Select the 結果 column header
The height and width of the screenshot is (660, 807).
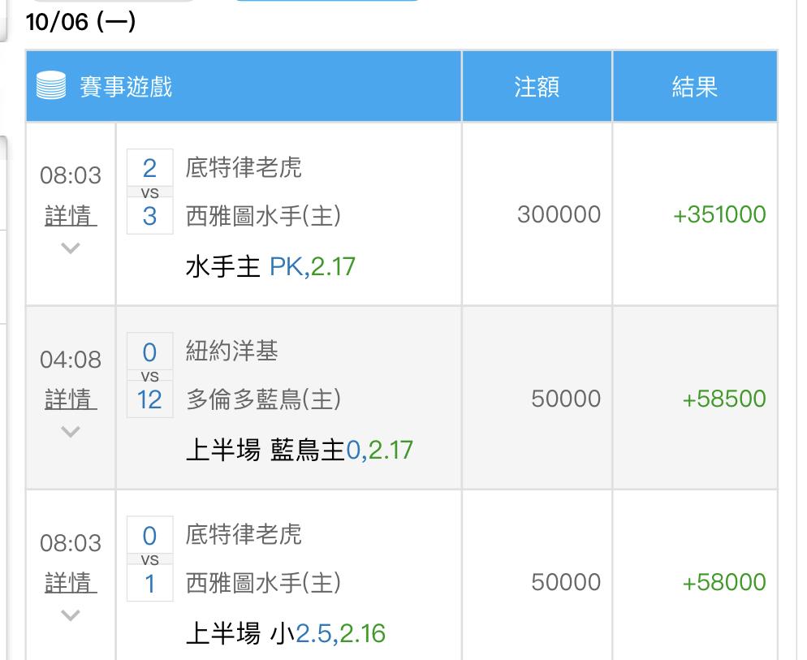pyautogui.click(x=695, y=87)
